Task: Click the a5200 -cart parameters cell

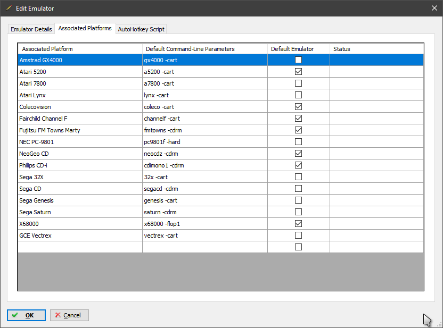Action: click(x=205, y=72)
